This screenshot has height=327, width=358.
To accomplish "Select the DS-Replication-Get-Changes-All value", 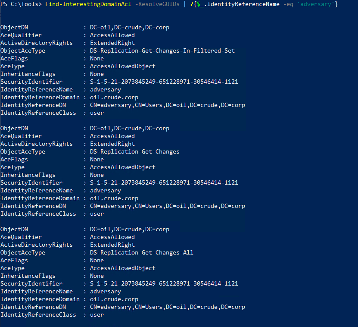I will coord(142,253).
